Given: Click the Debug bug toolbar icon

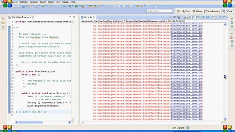Looking at the screenshot, I should pyautogui.click(x=69, y=6).
